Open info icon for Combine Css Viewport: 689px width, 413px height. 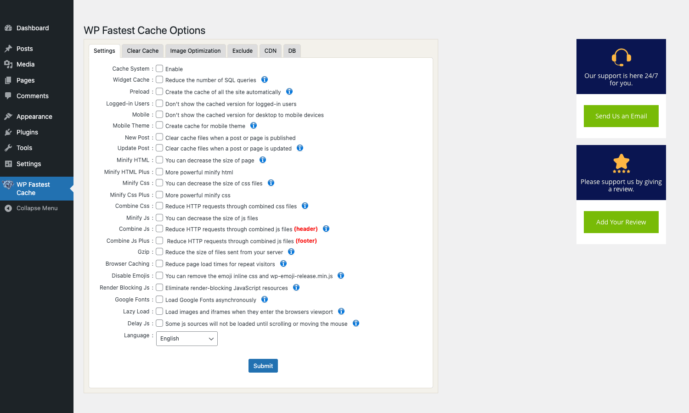point(305,206)
